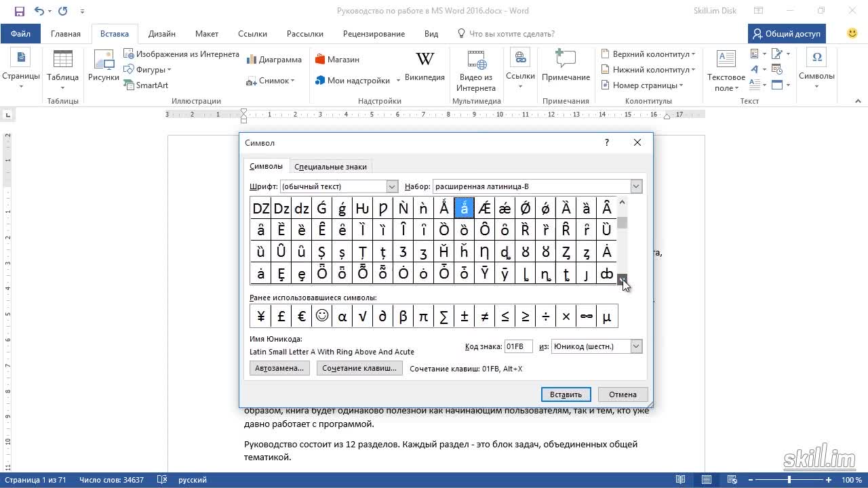Screen dimensions: 868x488
Task: Pick the € recently used symbol
Action: pyautogui.click(x=301, y=316)
